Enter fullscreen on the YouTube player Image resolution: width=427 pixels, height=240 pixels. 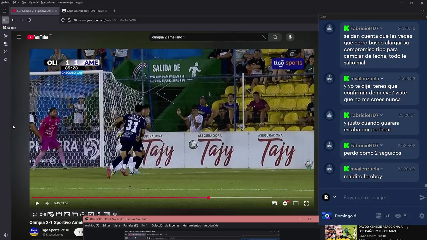pos(306,203)
